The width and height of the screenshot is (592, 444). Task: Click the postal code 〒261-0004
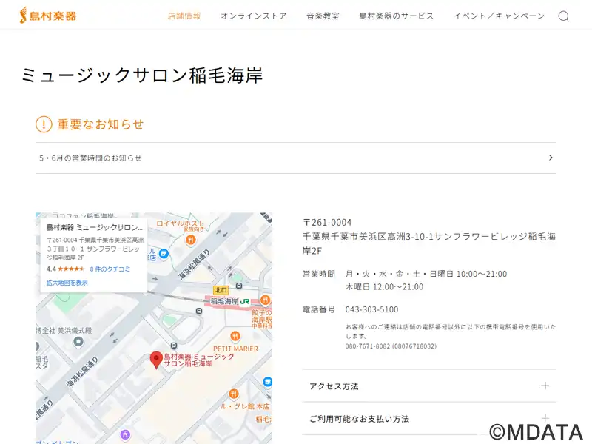tap(327, 223)
